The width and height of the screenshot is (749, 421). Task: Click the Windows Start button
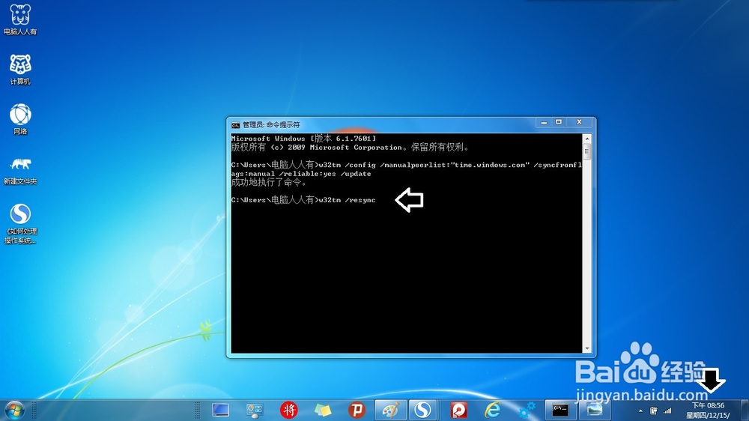pyautogui.click(x=13, y=411)
